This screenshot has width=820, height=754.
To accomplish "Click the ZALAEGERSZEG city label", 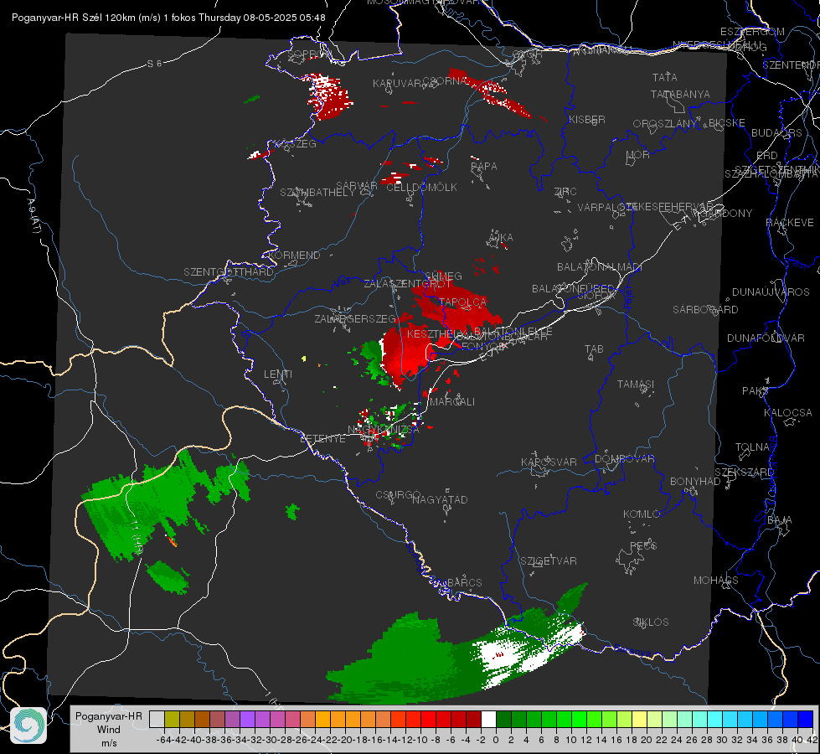I will 355,318.
